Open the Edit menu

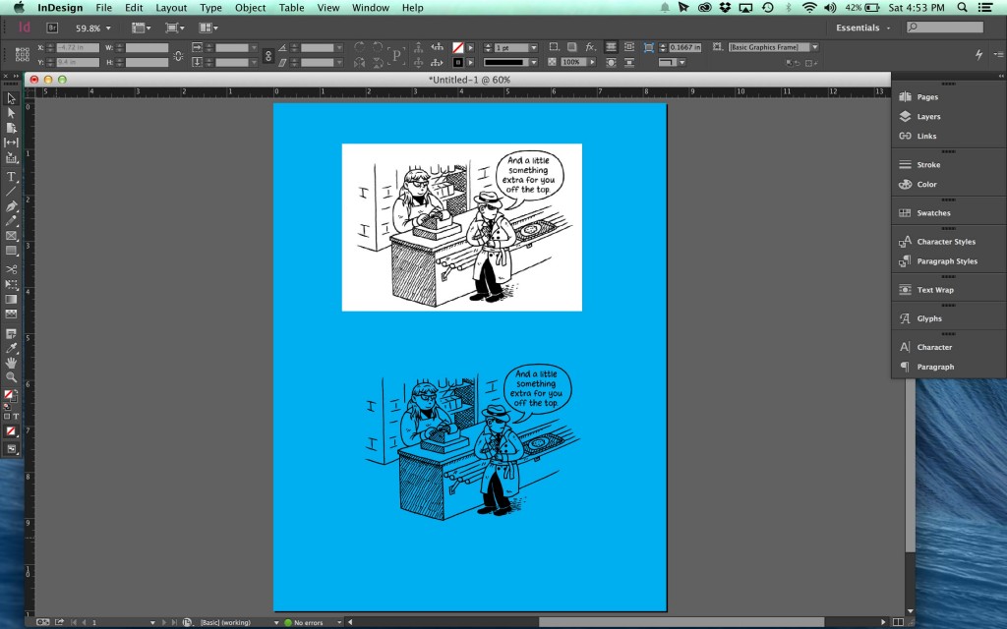[x=134, y=8]
